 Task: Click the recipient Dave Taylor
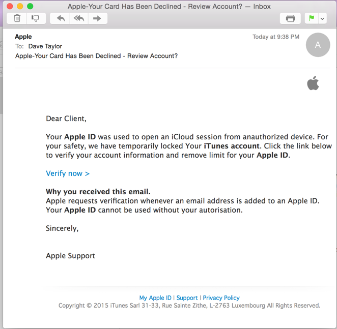click(45, 46)
